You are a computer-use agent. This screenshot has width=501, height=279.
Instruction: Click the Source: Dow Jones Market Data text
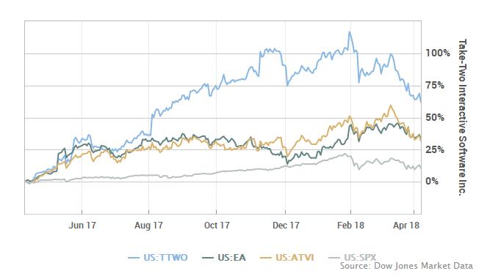click(x=406, y=266)
